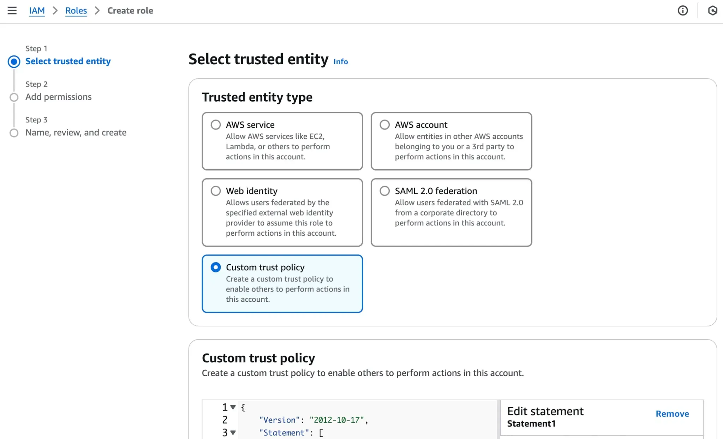Image resolution: width=723 pixels, height=439 pixels.
Task: Open the Info link beside page title
Action: tap(341, 62)
